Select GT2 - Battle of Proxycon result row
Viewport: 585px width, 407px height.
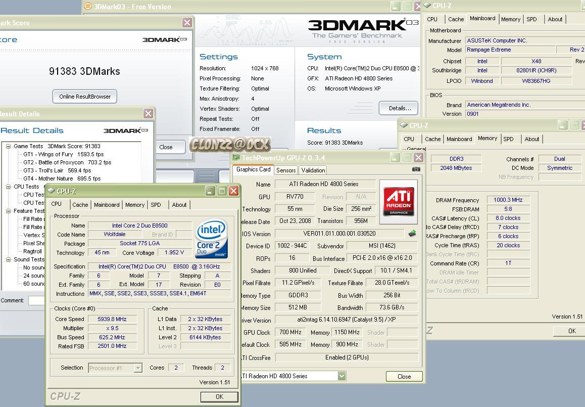tap(67, 162)
